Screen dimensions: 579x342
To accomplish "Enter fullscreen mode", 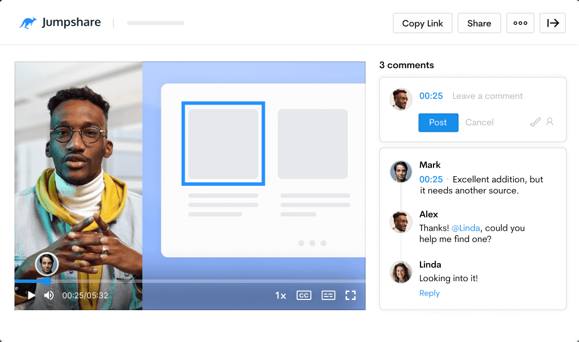I will [351, 295].
